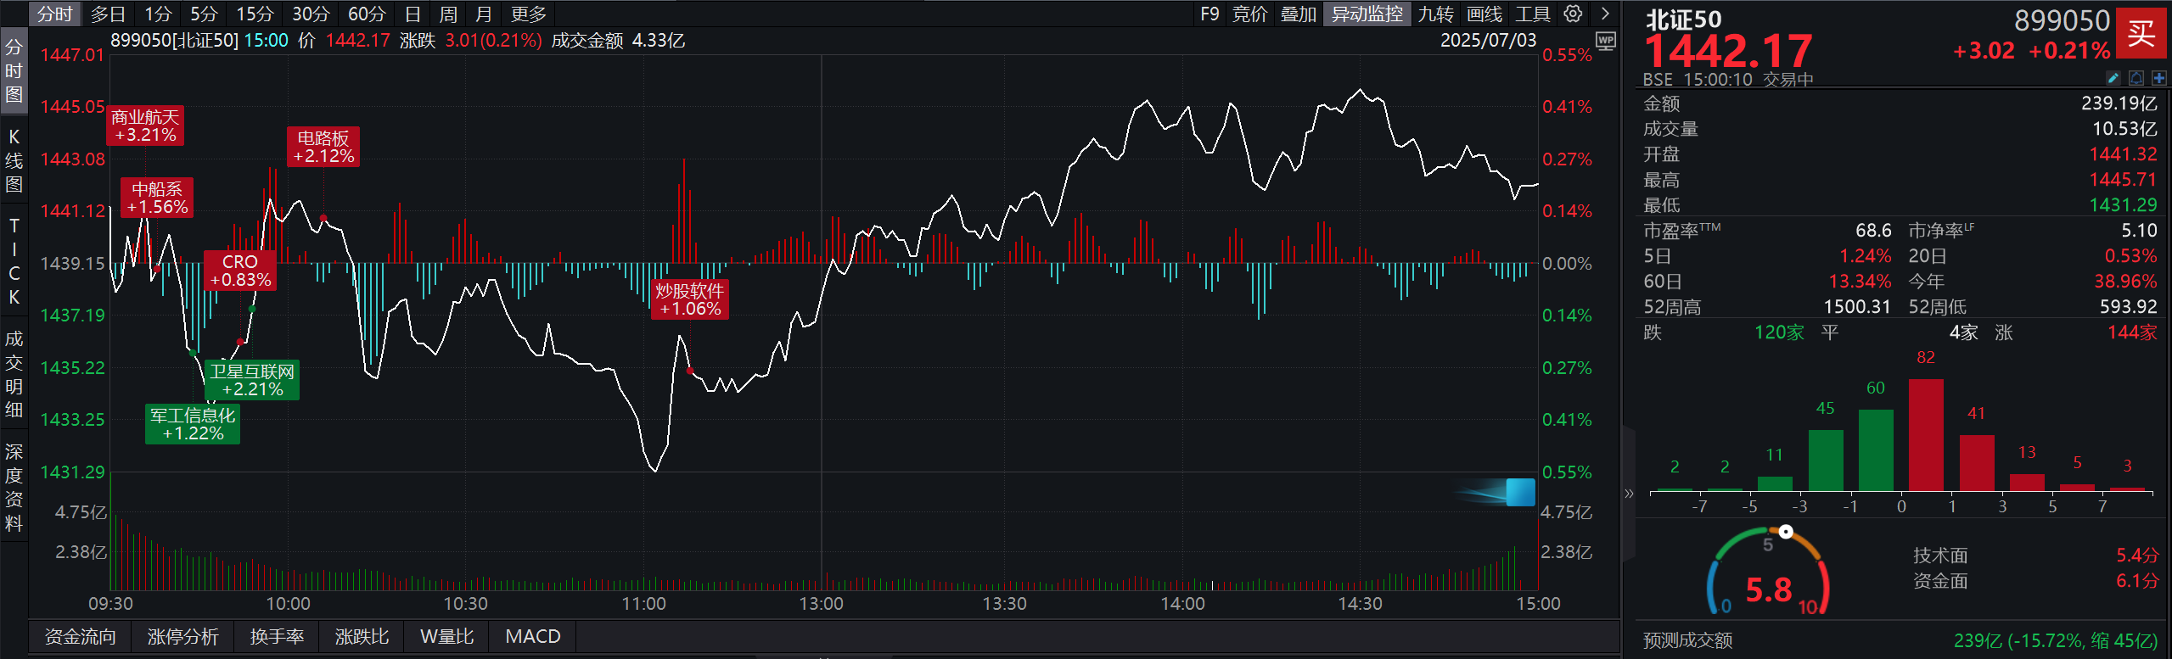The width and height of the screenshot is (2172, 659).
Task: Select 换手率 indicator tab
Action: coord(277,636)
